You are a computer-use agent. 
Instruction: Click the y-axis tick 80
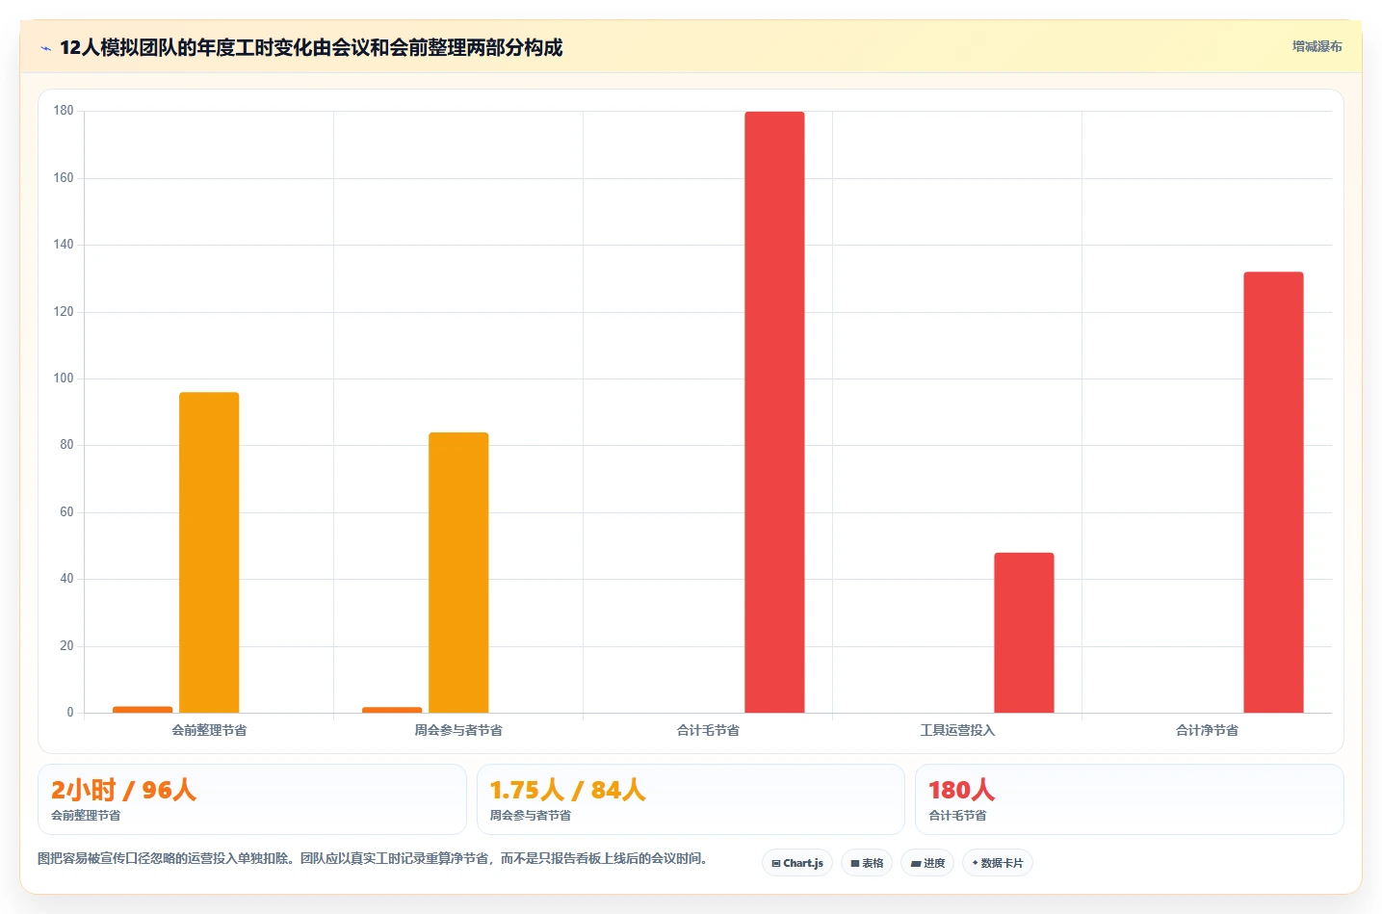click(66, 445)
